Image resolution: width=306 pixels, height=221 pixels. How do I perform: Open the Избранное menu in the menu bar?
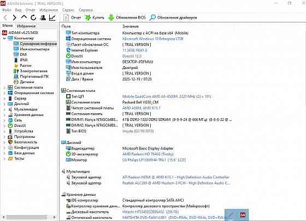49,10
